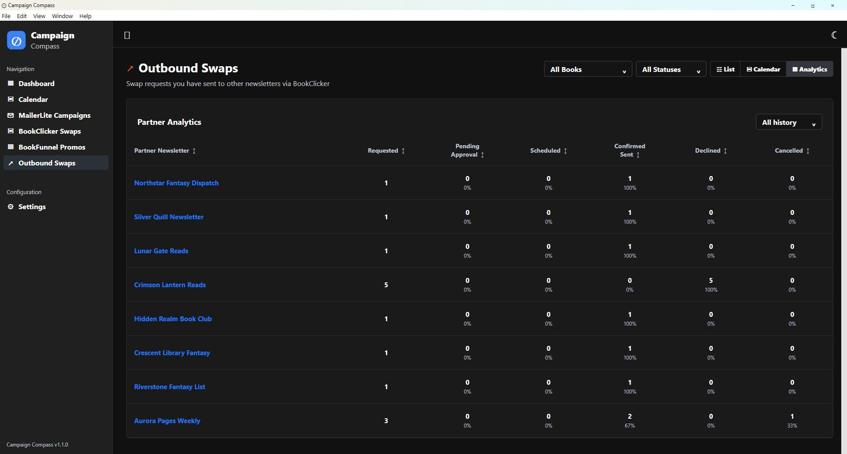Viewport: 847px width, 454px height.
Task: Sort by Requested column
Action: tap(386, 150)
